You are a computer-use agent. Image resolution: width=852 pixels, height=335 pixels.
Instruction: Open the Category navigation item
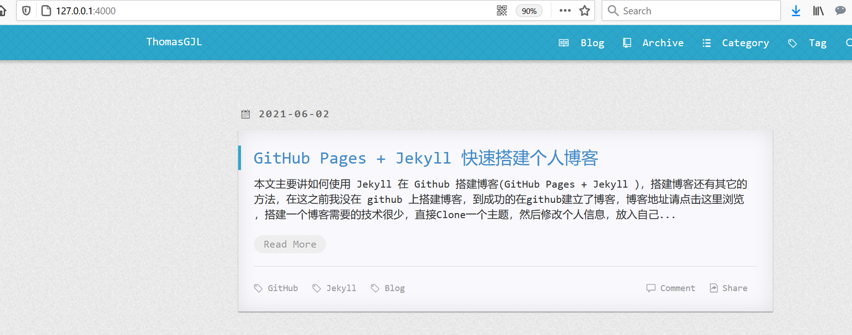(x=745, y=43)
